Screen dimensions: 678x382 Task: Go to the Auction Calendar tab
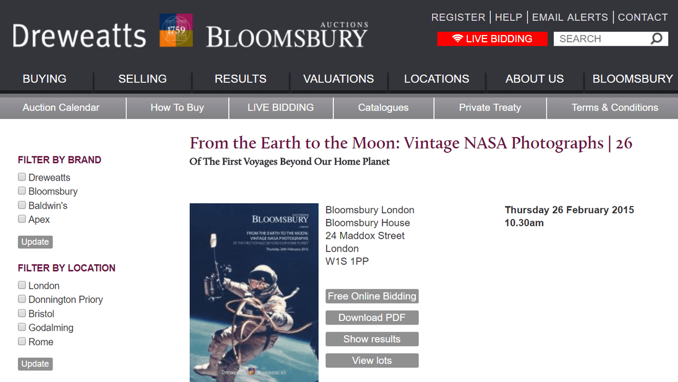click(x=61, y=108)
